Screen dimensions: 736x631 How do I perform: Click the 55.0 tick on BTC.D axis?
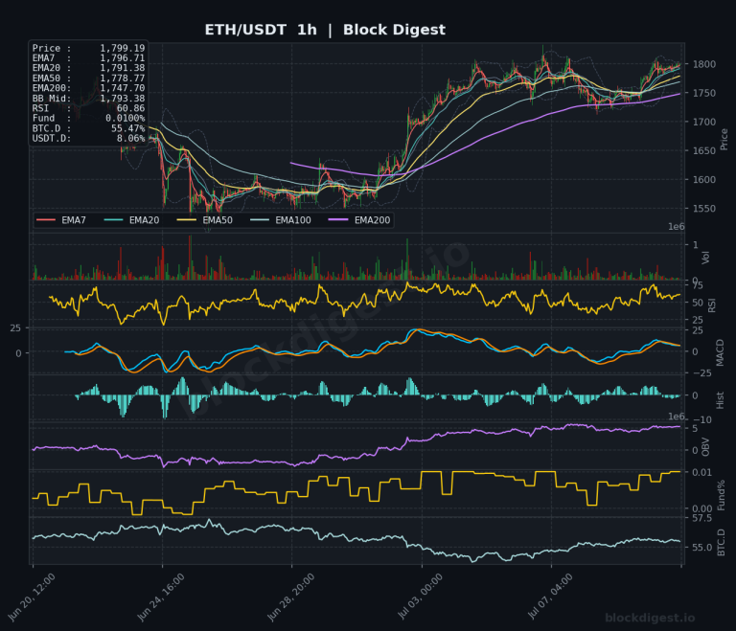(x=701, y=548)
